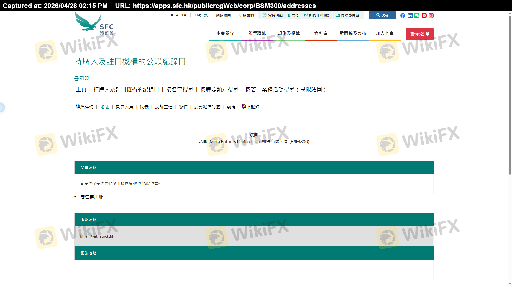Switch language to Eng
512x286 pixels.
pos(198,15)
